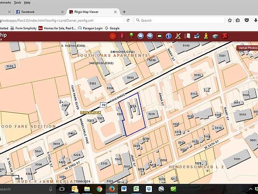Open Homes for Sale bookmark

(x=57, y=28)
